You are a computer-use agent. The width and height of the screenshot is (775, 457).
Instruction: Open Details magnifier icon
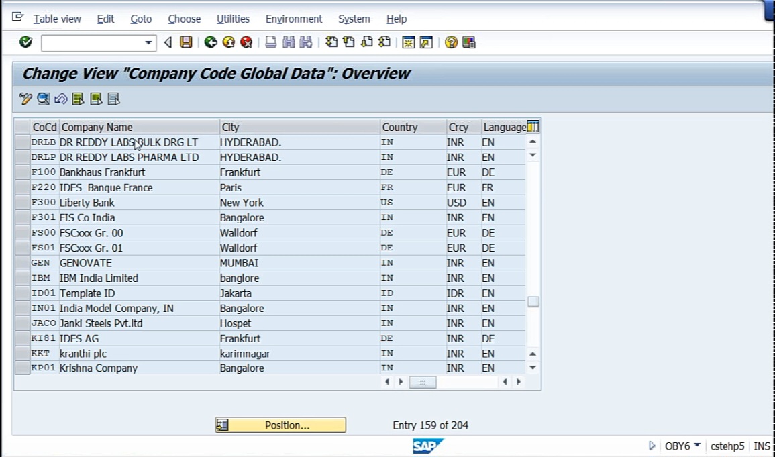coord(43,99)
